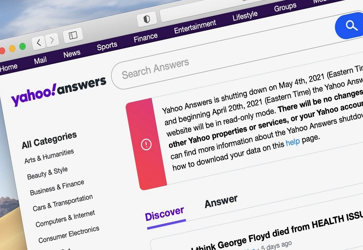Go to Sports in the navigation bar

click(107, 46)
